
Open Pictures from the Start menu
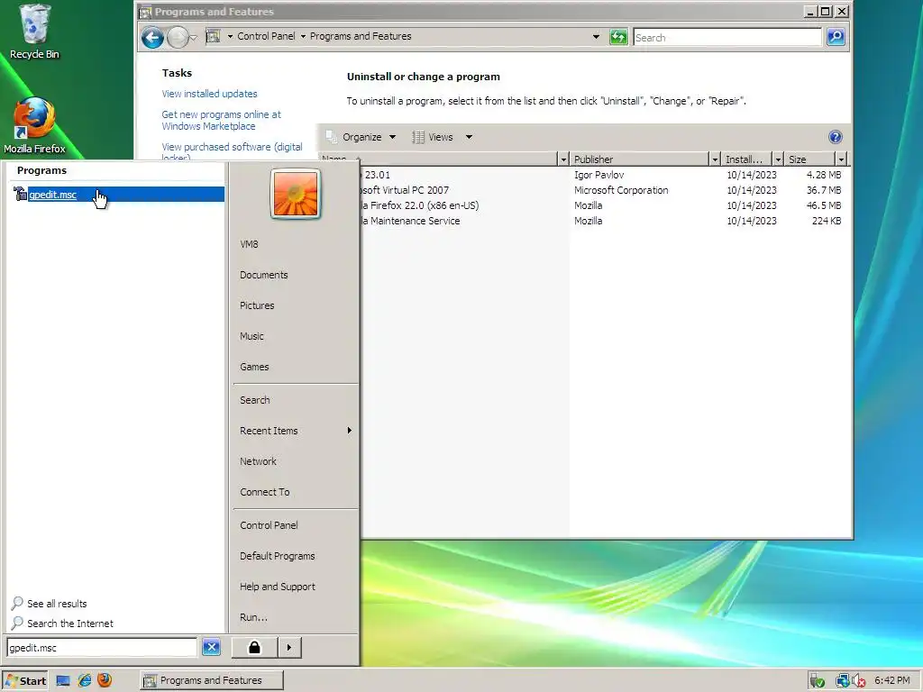(257, 305)
